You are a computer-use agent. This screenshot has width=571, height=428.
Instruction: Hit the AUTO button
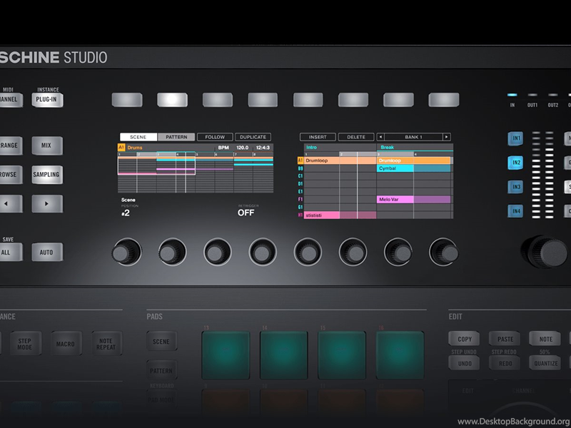[x=47, y=253]
